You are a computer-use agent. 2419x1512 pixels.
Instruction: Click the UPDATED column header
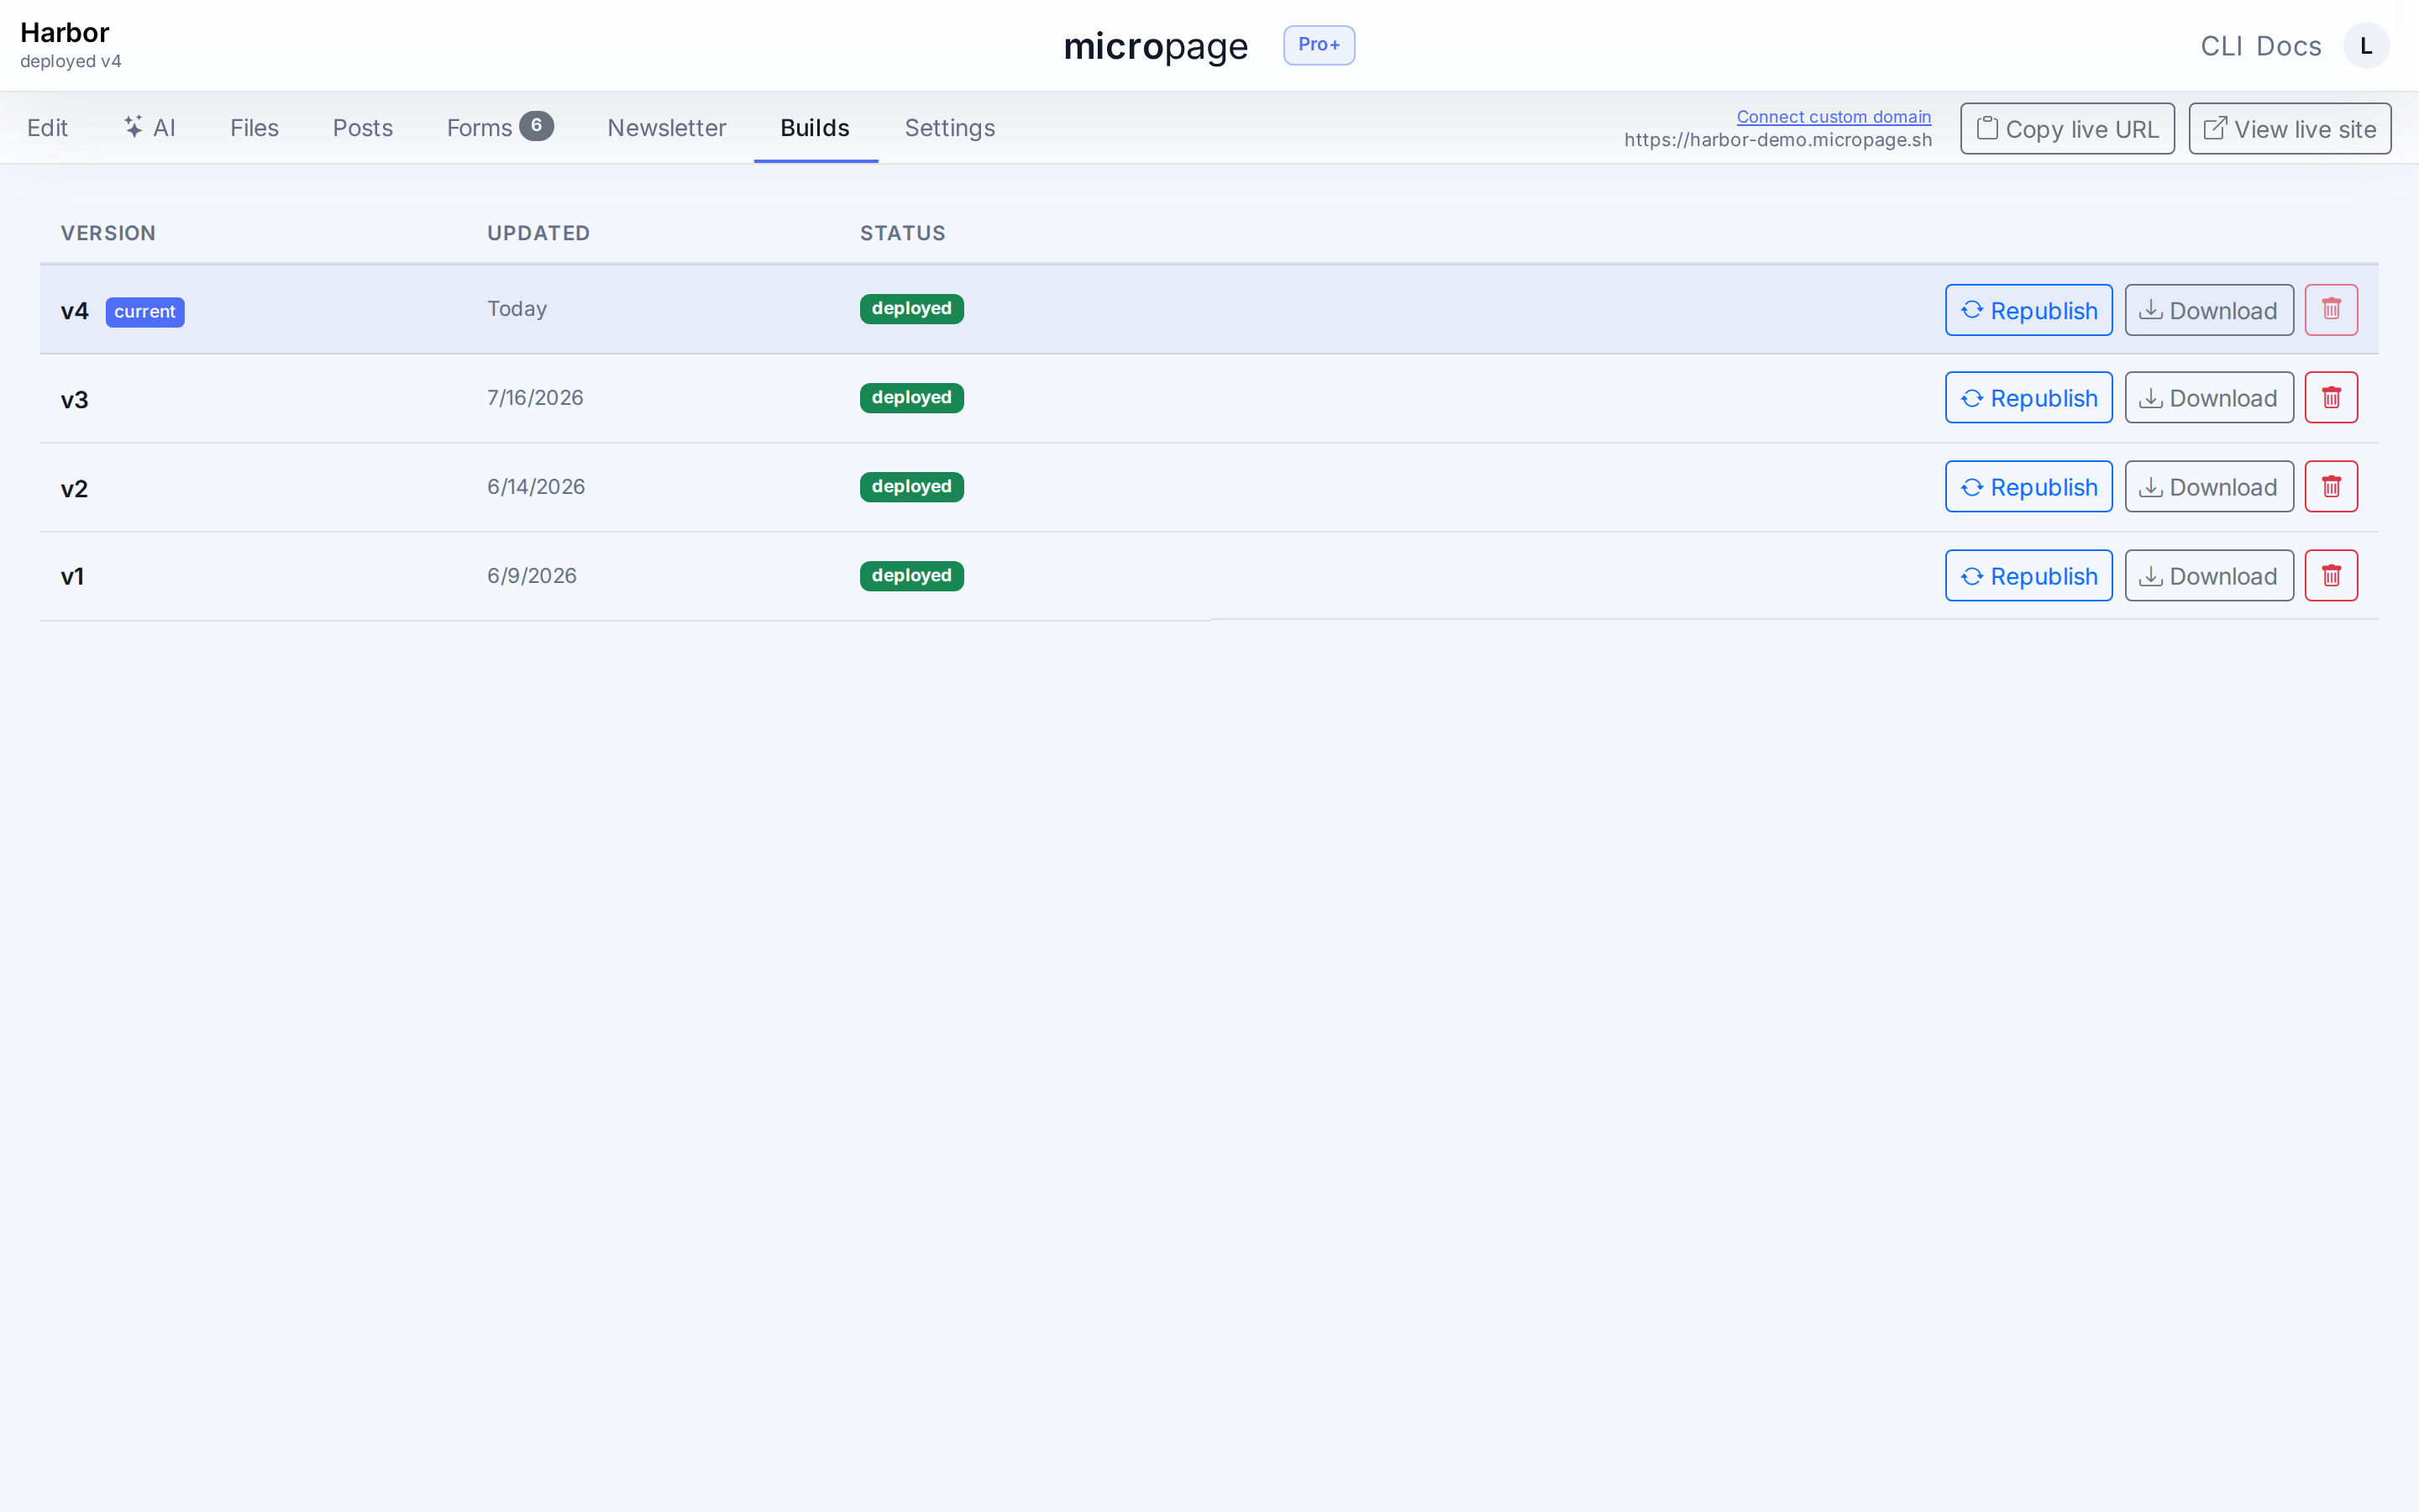click(538, 233)
